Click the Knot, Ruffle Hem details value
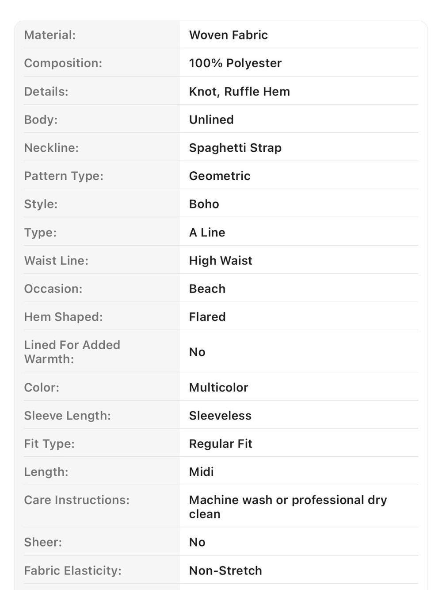442x590 pixels. click(240, 92)
